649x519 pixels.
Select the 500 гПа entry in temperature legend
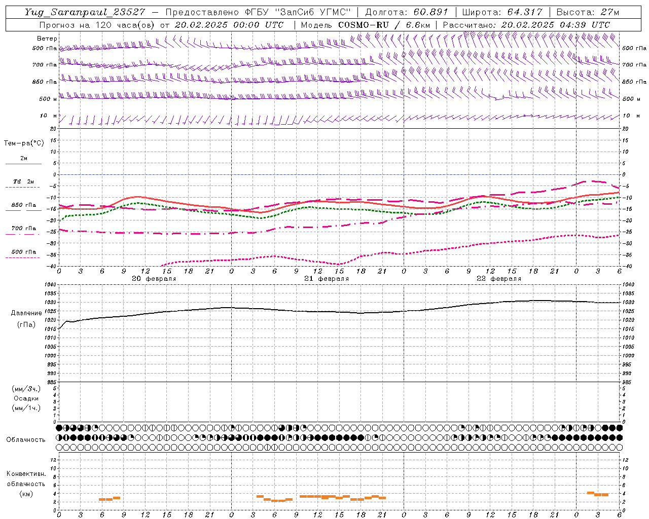point(24,252)
